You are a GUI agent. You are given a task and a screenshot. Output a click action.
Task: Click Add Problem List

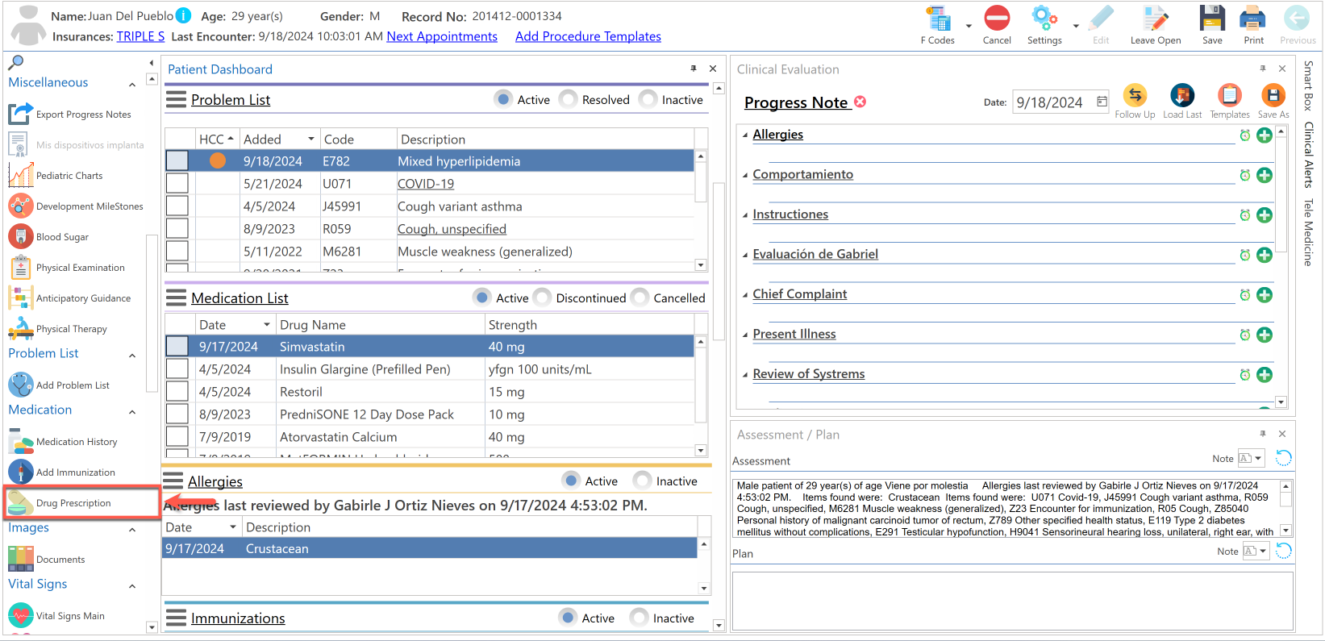coord(59,385)
